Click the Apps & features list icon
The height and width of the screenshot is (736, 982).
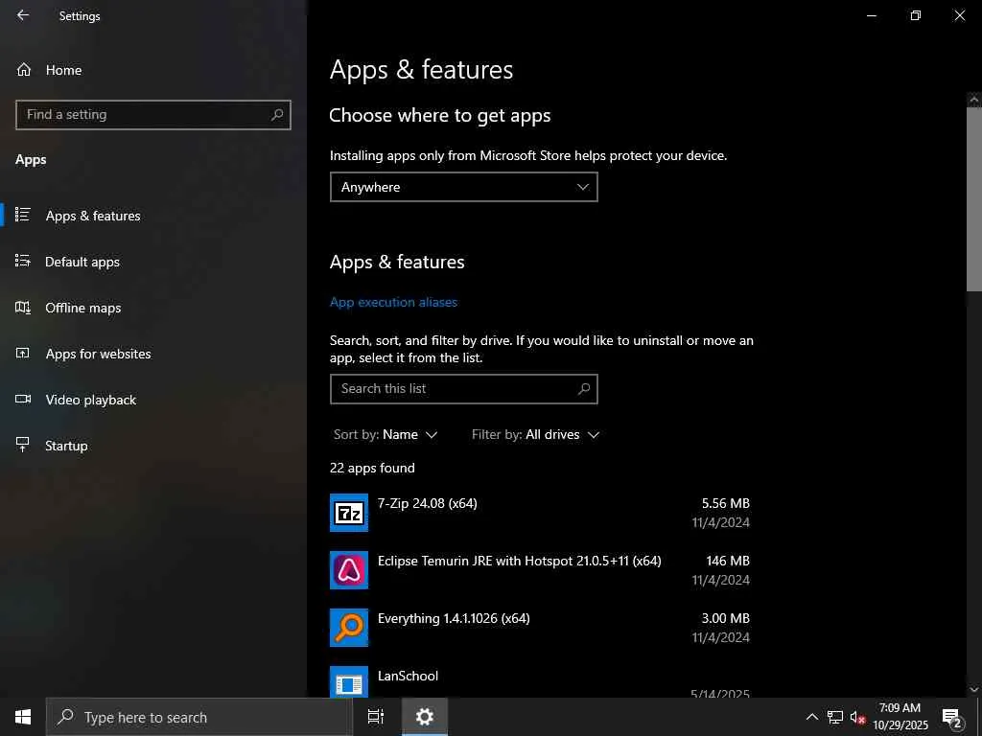pos(23,215)
